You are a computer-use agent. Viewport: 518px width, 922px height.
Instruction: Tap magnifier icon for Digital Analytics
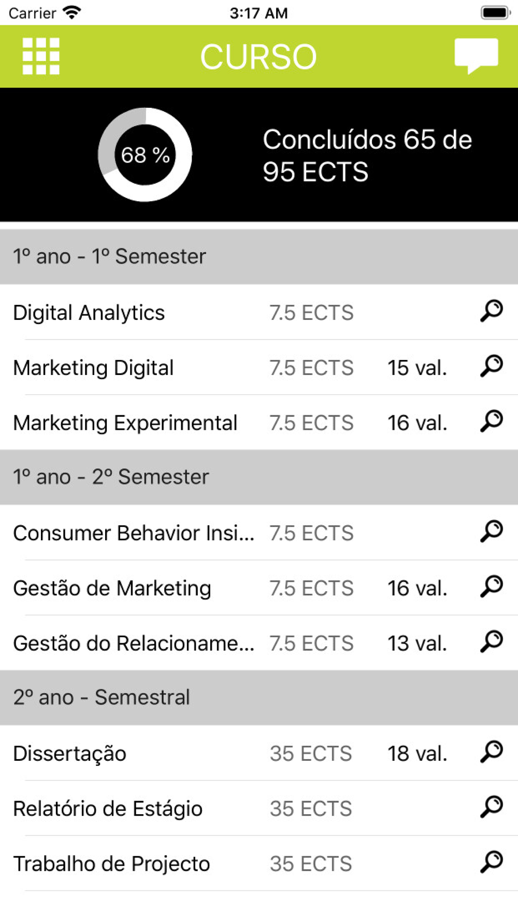[491, 312]
